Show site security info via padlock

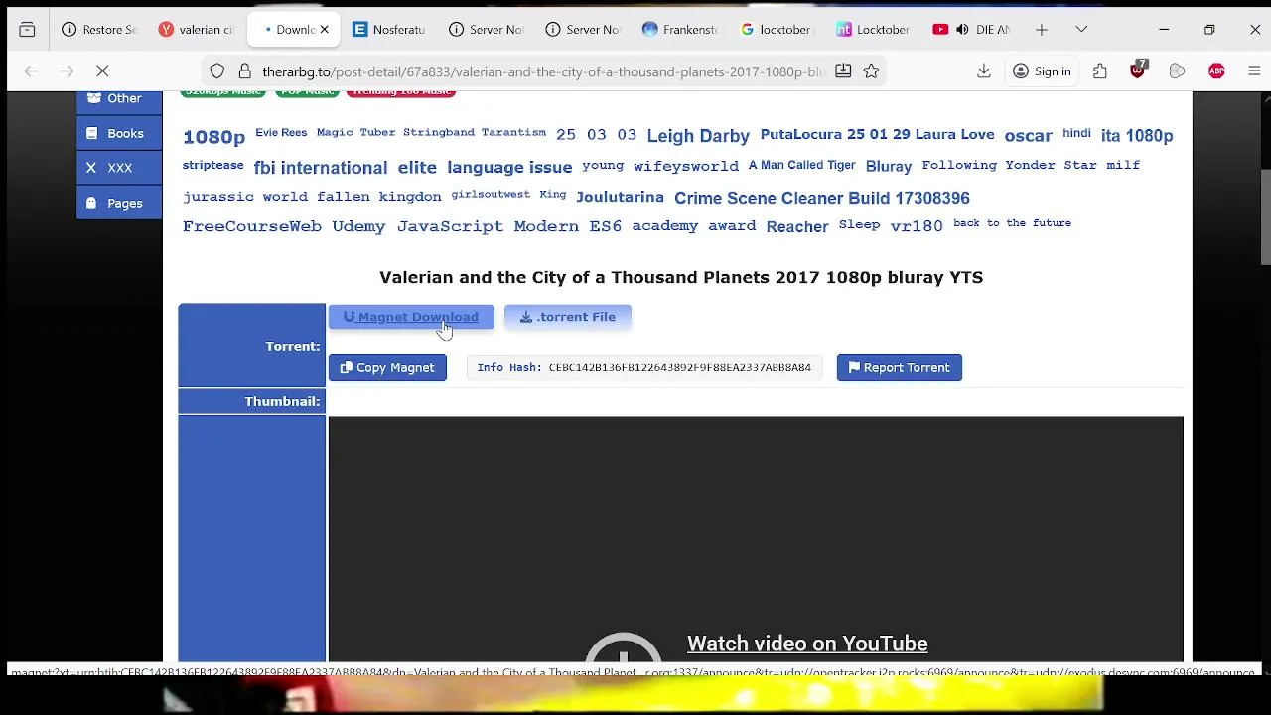[244, 71]
